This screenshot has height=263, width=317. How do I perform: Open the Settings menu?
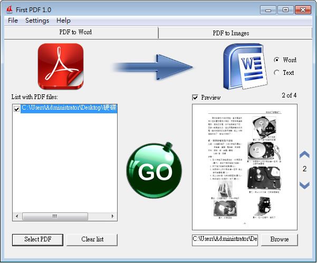click(37, 21)
